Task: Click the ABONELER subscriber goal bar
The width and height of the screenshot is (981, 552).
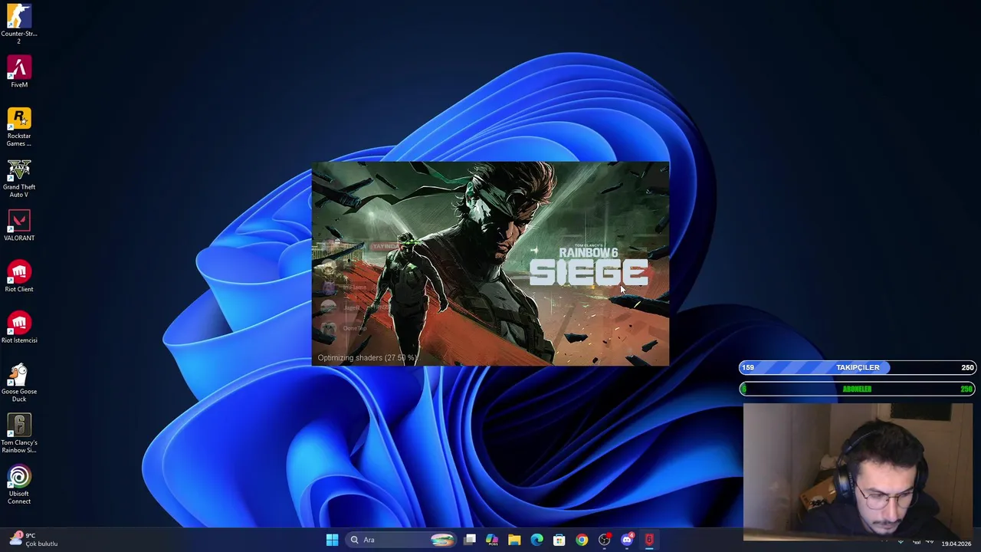Action: pyautogui.click(x=858, y=389)
